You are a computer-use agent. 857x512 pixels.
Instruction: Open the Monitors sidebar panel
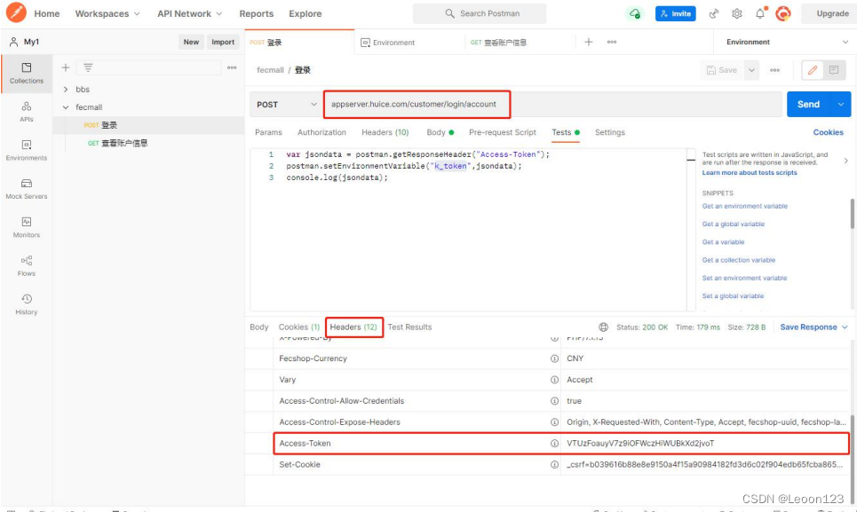tap(27, 228)
